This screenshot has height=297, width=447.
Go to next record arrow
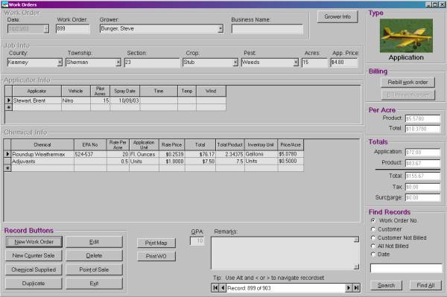tap(349, 288)
